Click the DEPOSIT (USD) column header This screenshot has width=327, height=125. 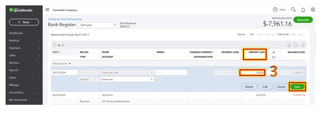[257, 52]
